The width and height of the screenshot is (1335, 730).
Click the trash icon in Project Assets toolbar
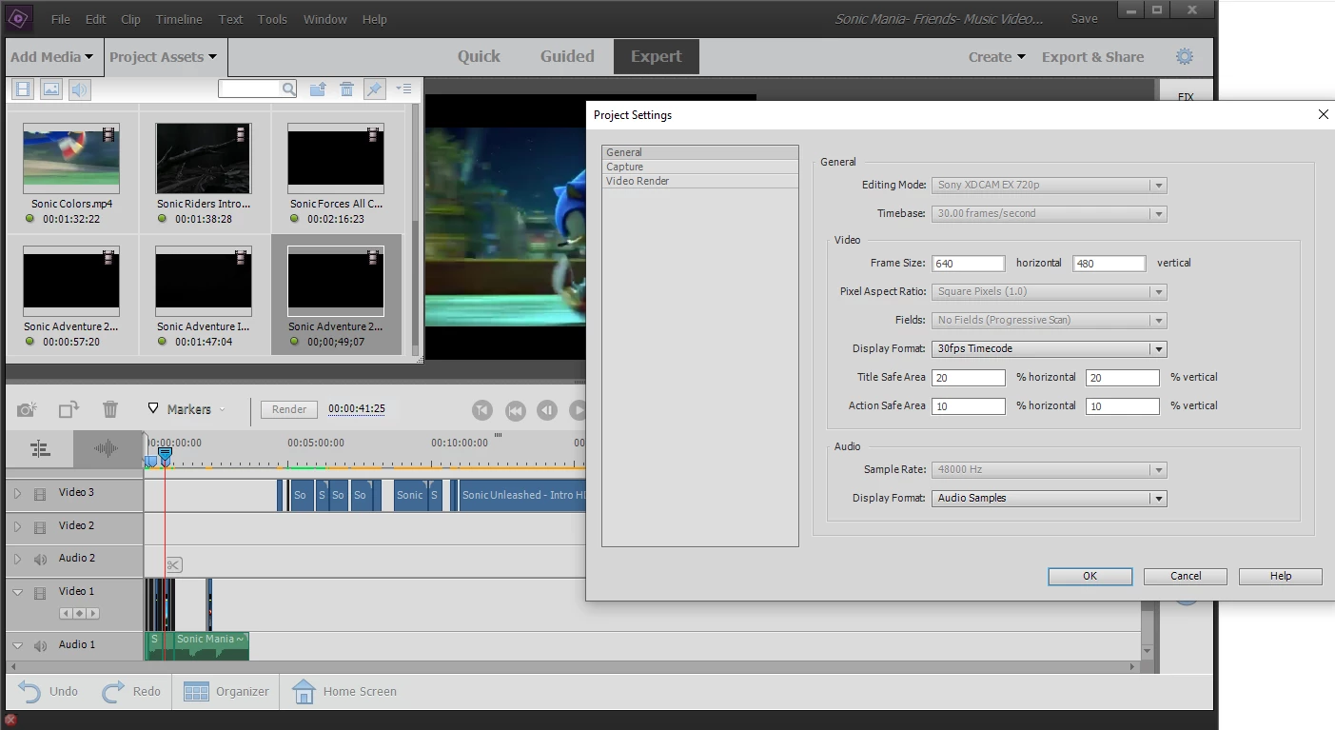(x=346, y=89)
